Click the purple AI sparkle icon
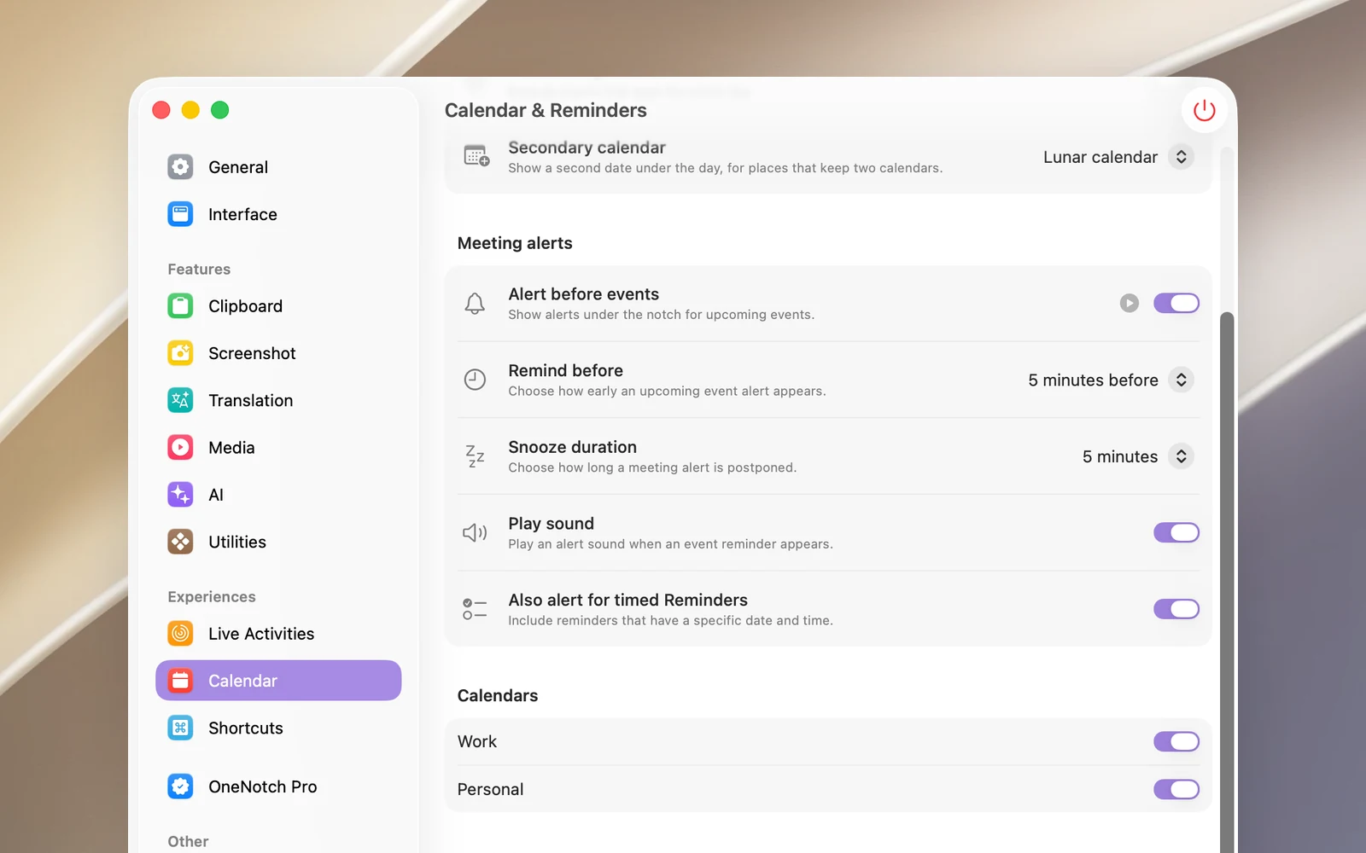The height and width of the screenshot is (853, 1366). 180,495
